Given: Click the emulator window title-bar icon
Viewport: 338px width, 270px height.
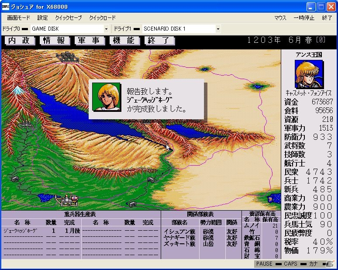Looking at the screenshot, I should [5, 7].
